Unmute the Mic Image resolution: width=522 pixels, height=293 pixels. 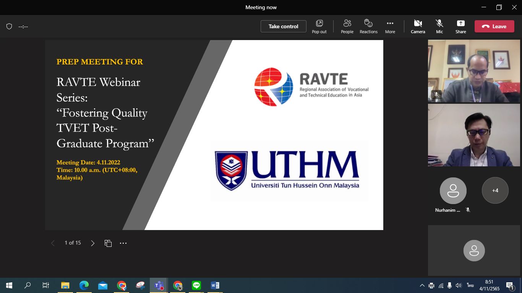coord(439,26)
